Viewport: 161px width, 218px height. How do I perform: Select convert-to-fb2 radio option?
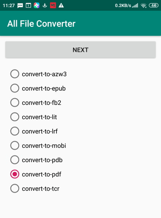pyautogui.click(x=36, y=103)
